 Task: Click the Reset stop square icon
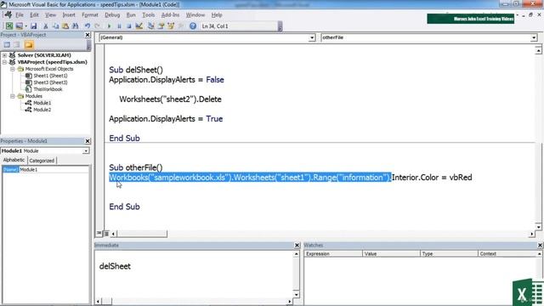coord(129,26)
